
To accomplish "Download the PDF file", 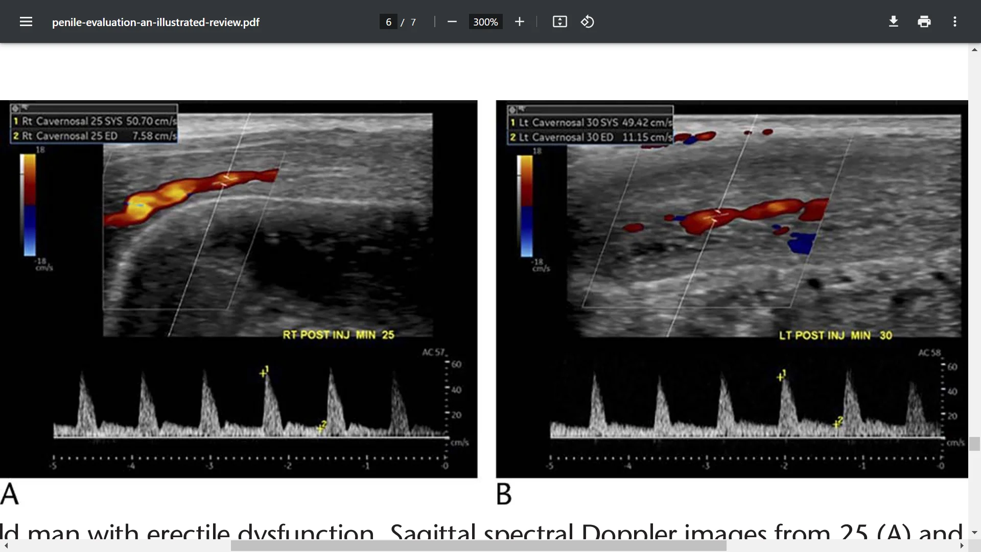I will pos(894,21).
